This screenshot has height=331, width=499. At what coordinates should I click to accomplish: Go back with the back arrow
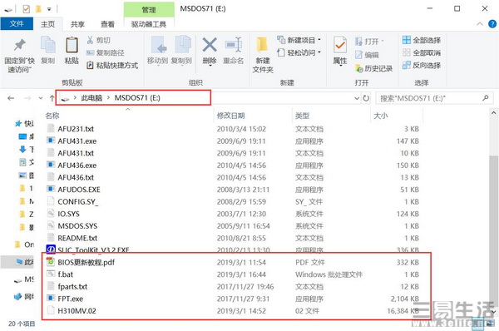(x=11, y=98)
